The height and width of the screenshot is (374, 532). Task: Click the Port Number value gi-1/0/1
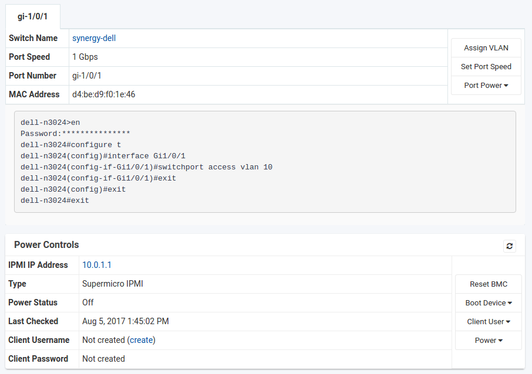[86, 76]
